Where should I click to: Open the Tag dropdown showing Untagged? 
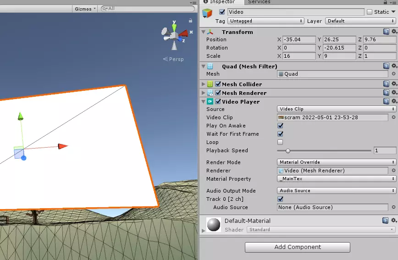266,21
